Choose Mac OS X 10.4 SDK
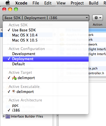Viewport: 106px width, 126px height. (46, 35)
